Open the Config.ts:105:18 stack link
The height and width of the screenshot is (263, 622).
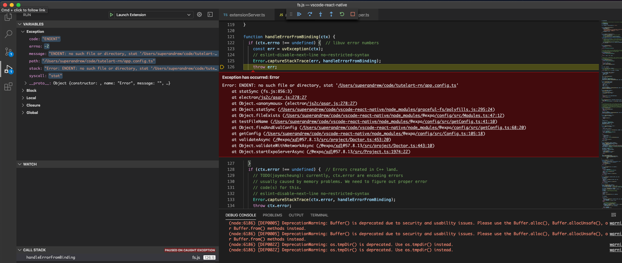point(374,134)
